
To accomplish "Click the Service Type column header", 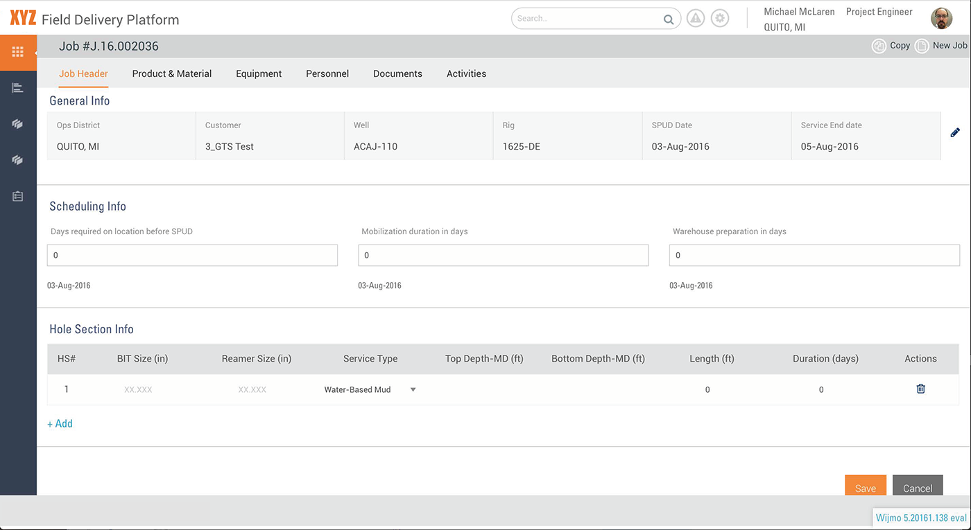I will pos(370,358).
